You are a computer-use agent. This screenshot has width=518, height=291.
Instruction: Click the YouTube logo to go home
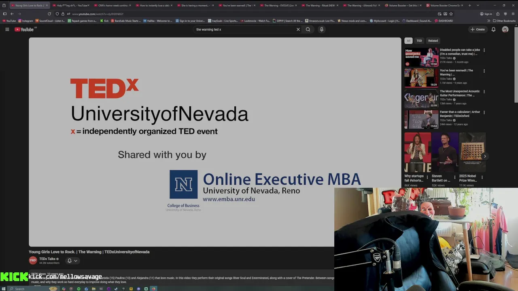(x=24, y=29)
